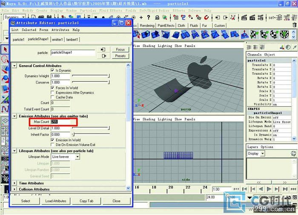Go to end of playback range
This screenshot has width=298, height=215.
point(293,189)
